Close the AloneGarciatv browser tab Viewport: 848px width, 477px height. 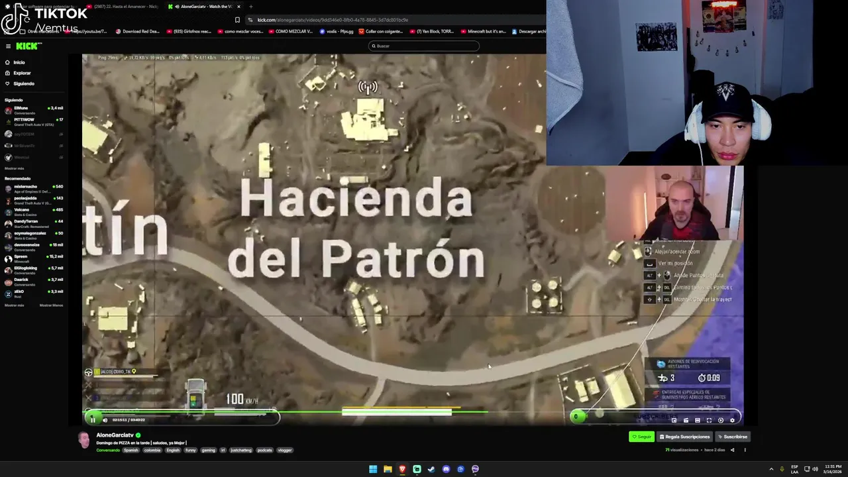point(238,7)
